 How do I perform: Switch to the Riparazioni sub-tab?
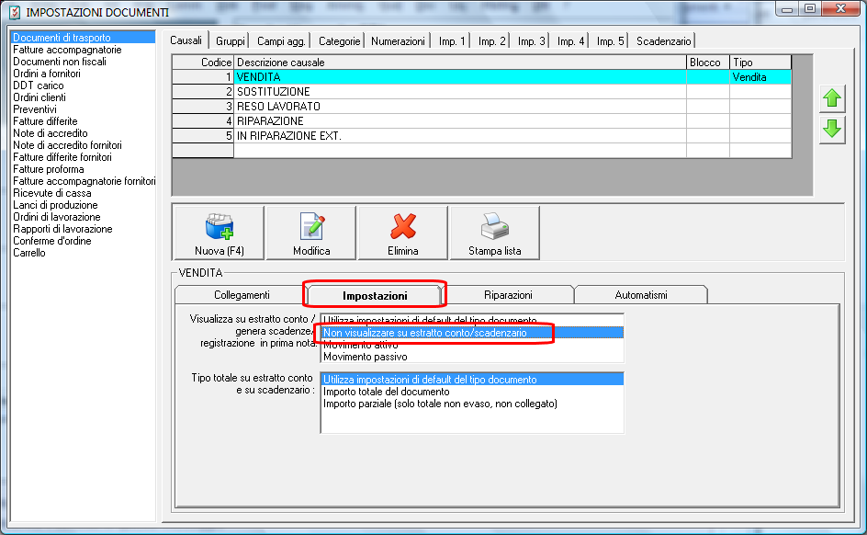click(508, 295)
